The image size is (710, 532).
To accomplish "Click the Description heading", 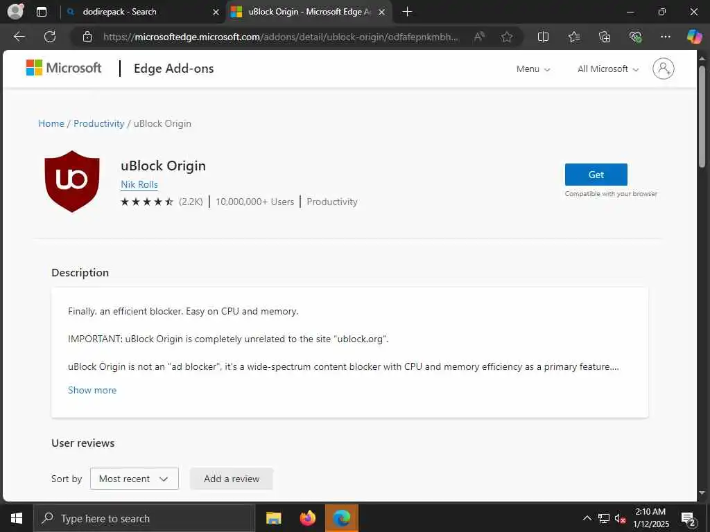I will coord(80,272).
